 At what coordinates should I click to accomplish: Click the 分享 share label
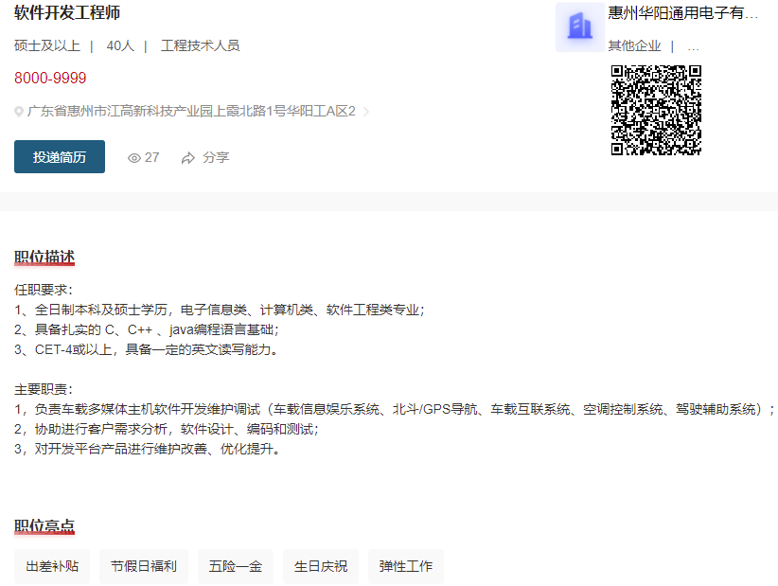click(216, 157)
